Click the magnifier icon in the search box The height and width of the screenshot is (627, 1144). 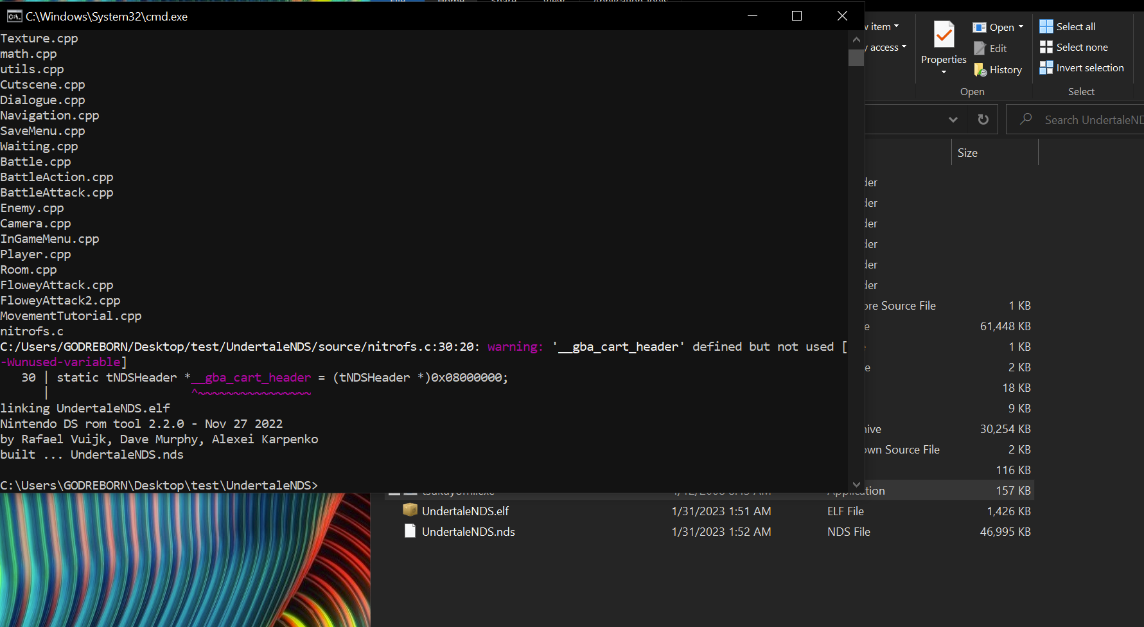pos(1026,119)
